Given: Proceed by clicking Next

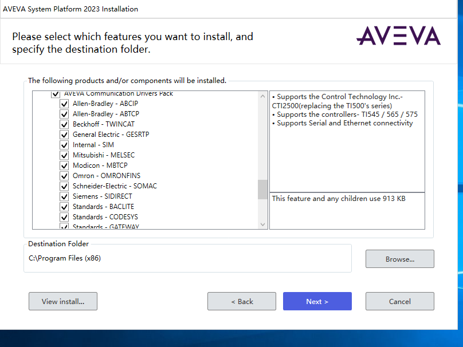Looking at the screenshot, I should click(x=317, y=301).
